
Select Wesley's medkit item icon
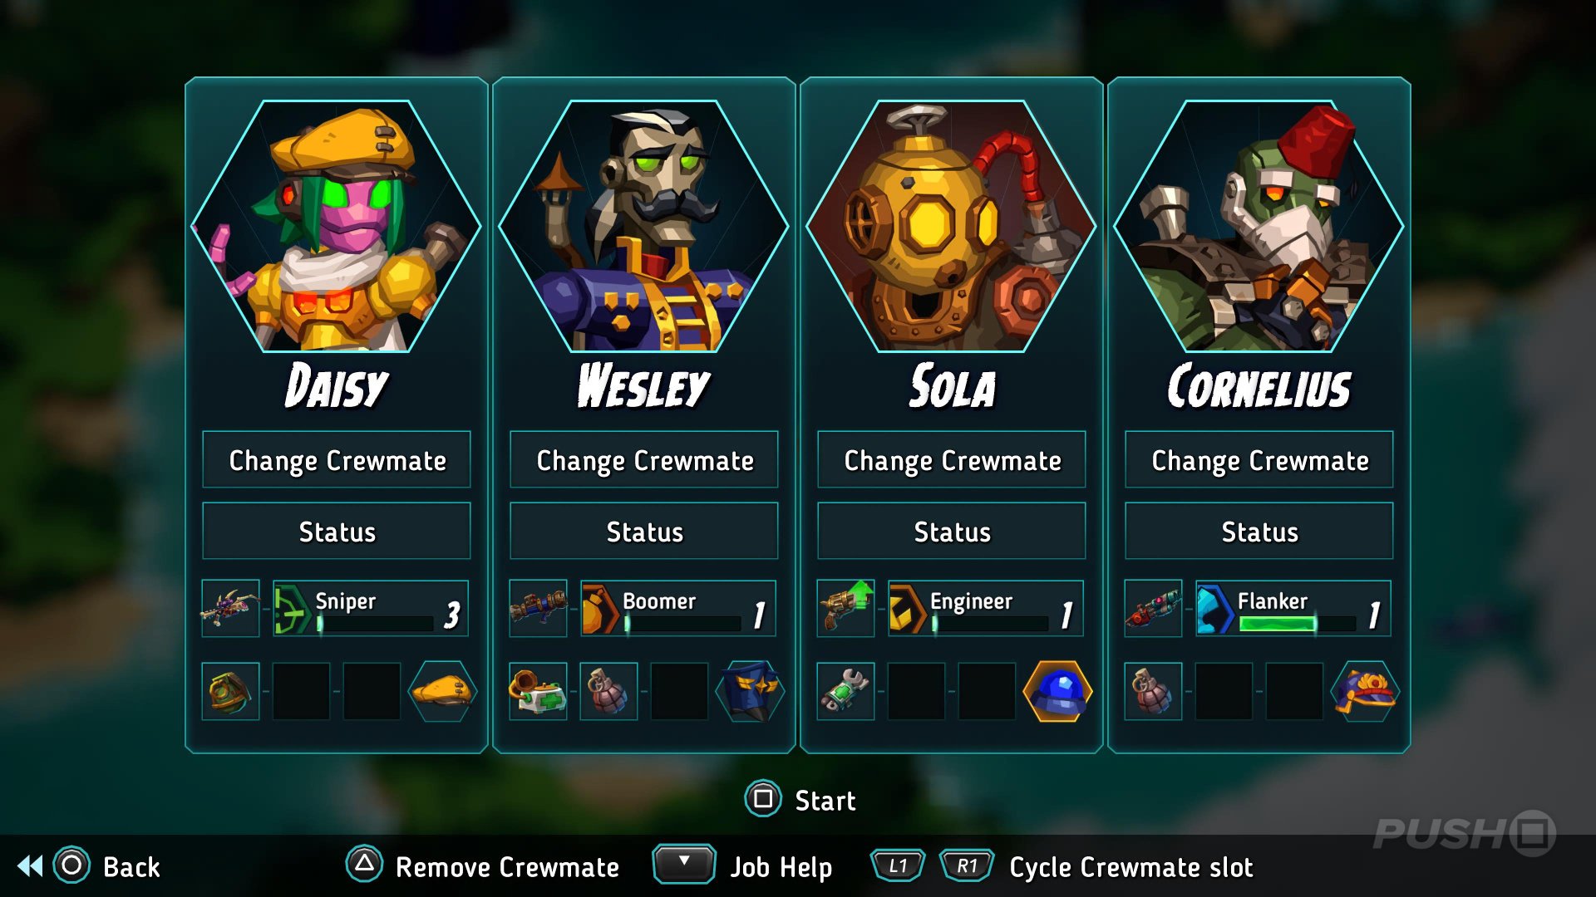coord(538,691)
